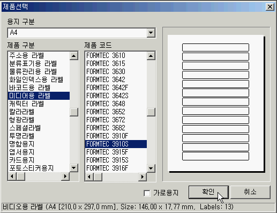Image resolution: width=277 pixels, height=213 pixels.
Task: Click up arrow of 제품 구분 list scrollbar
Action: tap(74, 56)
